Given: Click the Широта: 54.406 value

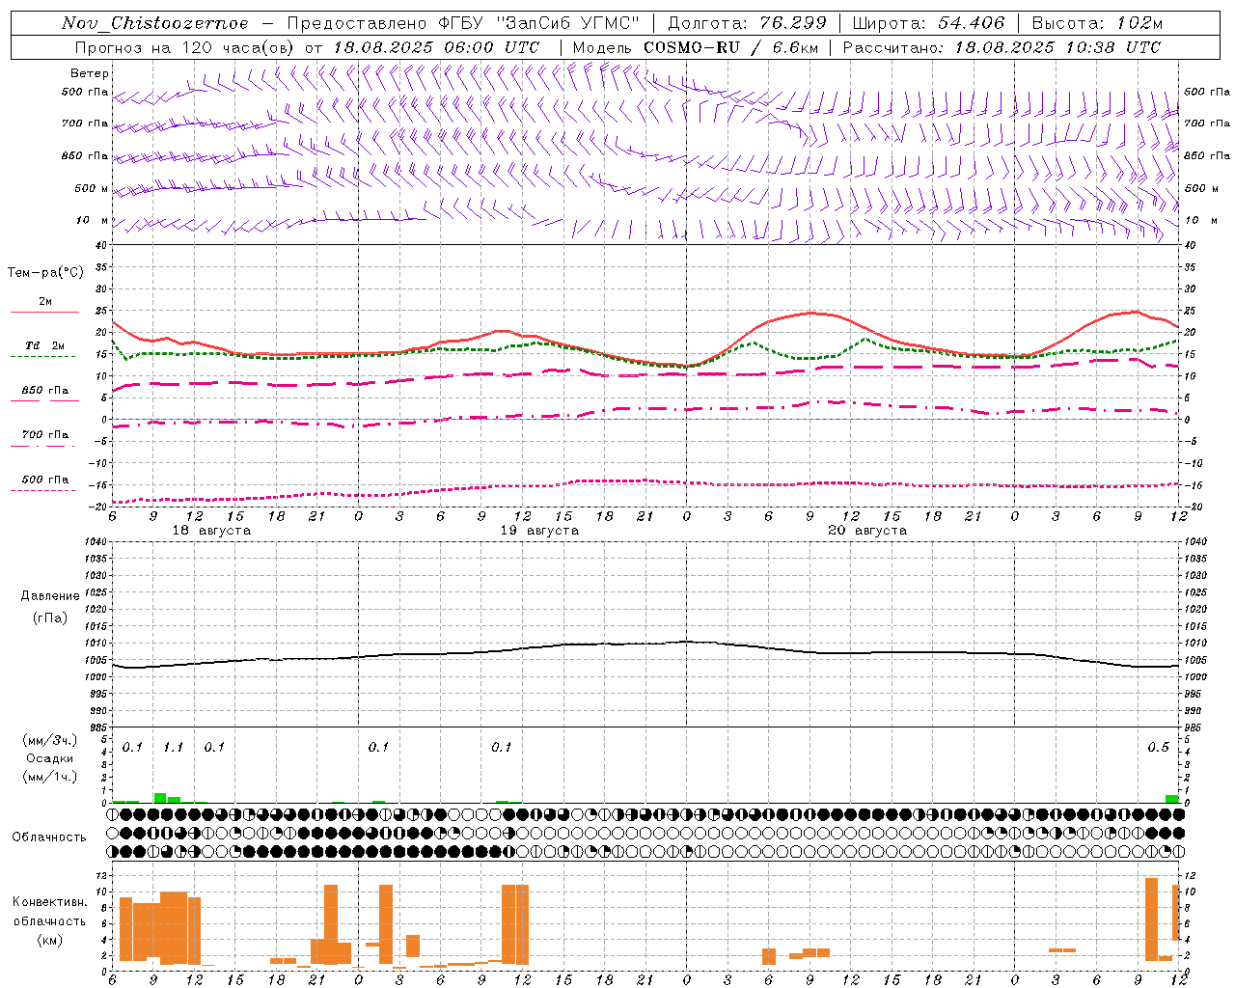Looking at the screenshot, I should (928, 23).
